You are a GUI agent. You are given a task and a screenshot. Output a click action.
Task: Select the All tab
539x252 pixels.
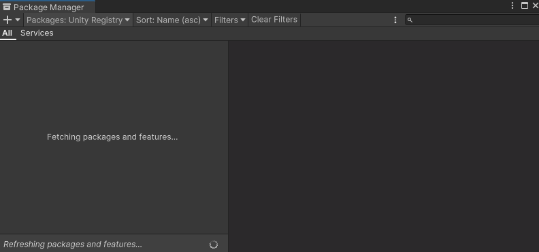pos(7,33)
